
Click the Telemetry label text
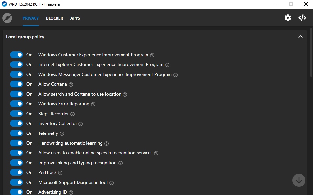(48, 133)
